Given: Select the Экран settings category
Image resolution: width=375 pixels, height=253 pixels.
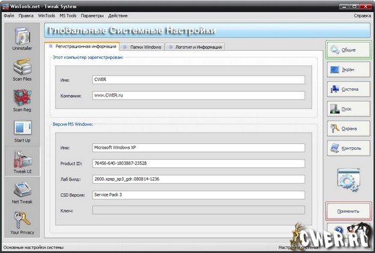Looking at the screenshot, I should [348, 70].
